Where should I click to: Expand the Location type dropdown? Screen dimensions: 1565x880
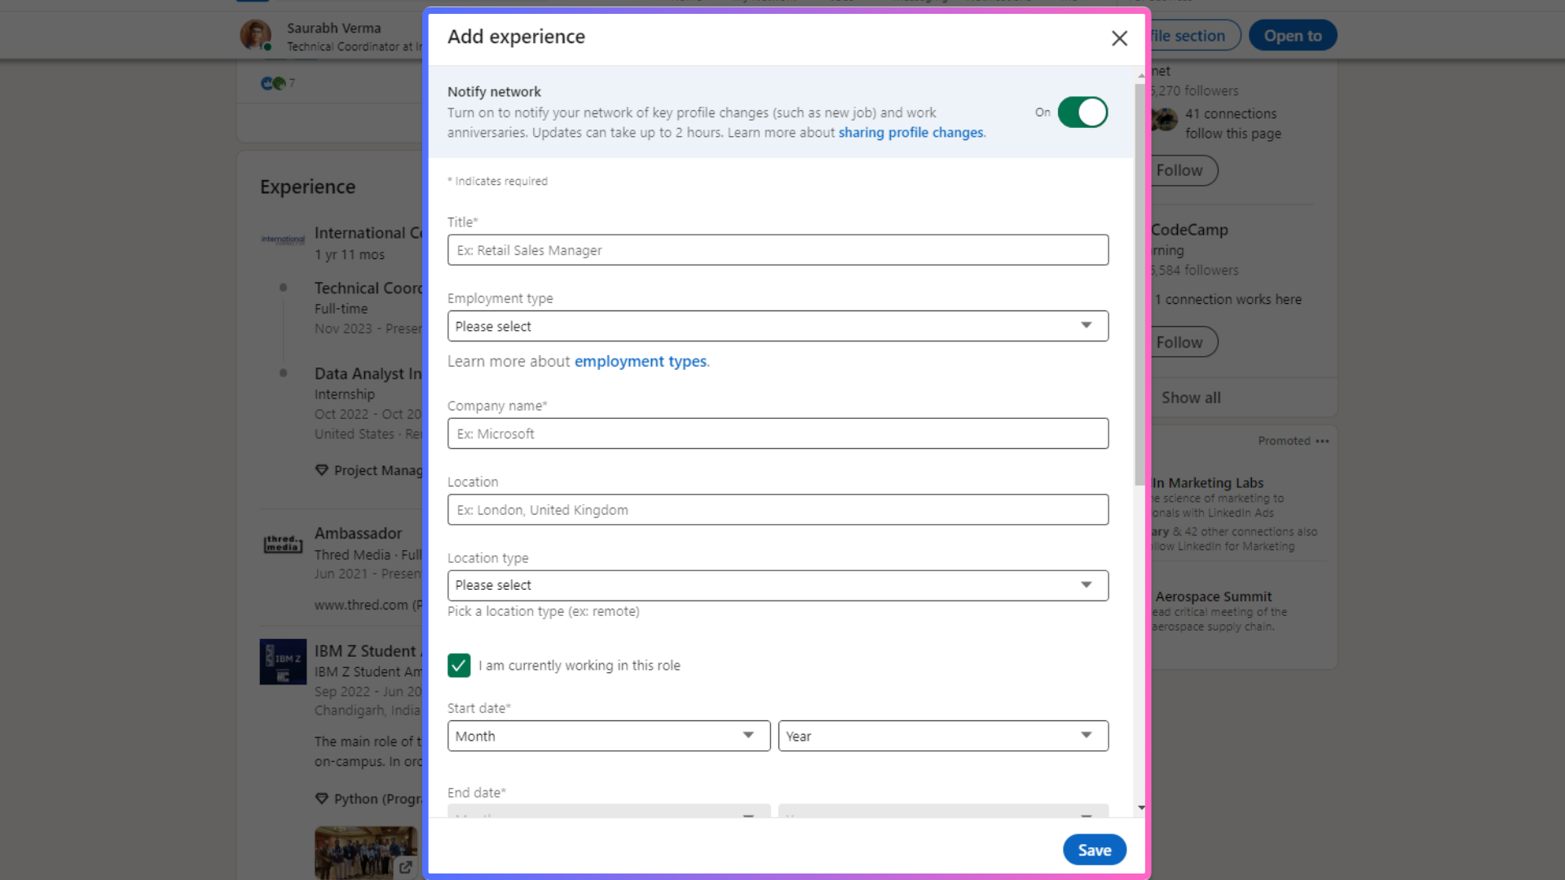point(777,585)
